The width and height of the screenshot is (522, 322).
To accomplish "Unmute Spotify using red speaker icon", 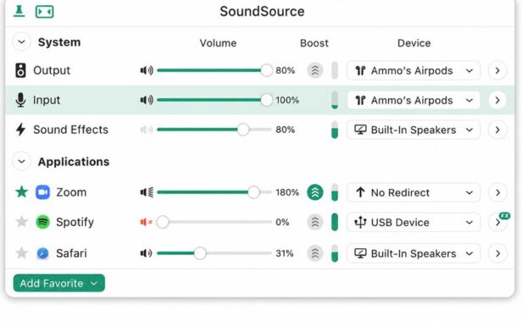I will pyautogui.click(x=146, y=222).
